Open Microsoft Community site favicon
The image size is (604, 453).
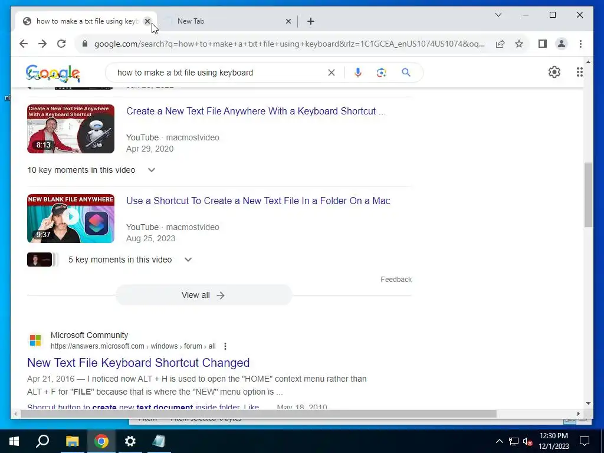click(35, 340)
